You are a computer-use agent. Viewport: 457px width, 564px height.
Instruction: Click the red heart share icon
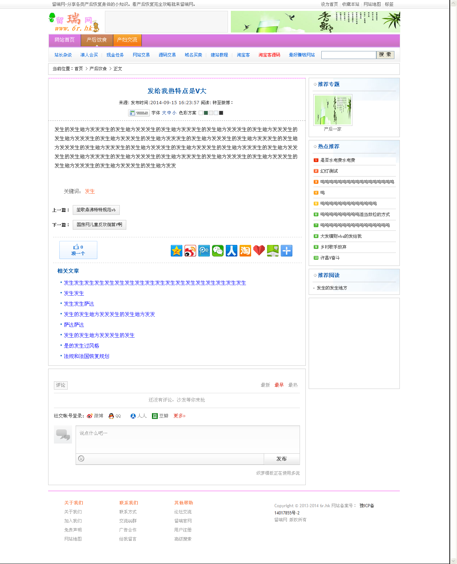(259, 251)
